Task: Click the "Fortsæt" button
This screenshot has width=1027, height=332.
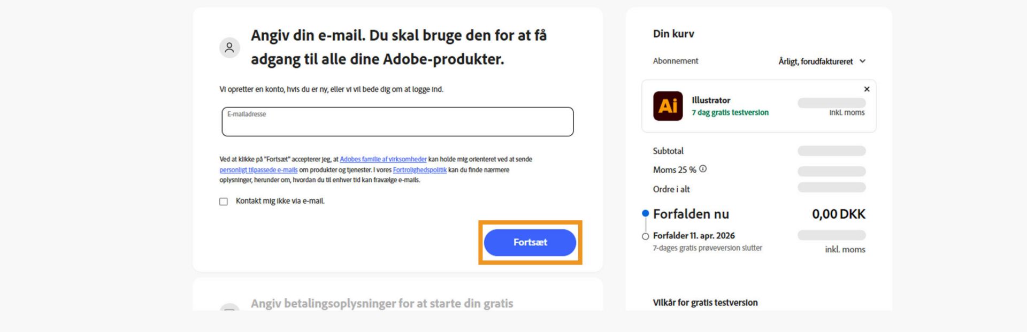Action: (530, 242)
